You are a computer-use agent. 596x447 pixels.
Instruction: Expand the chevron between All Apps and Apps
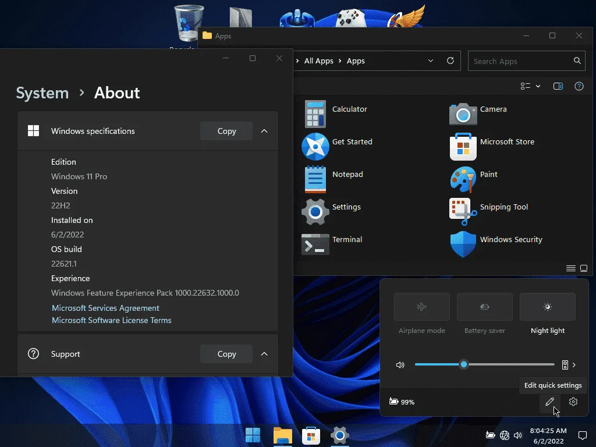point(340,61)
